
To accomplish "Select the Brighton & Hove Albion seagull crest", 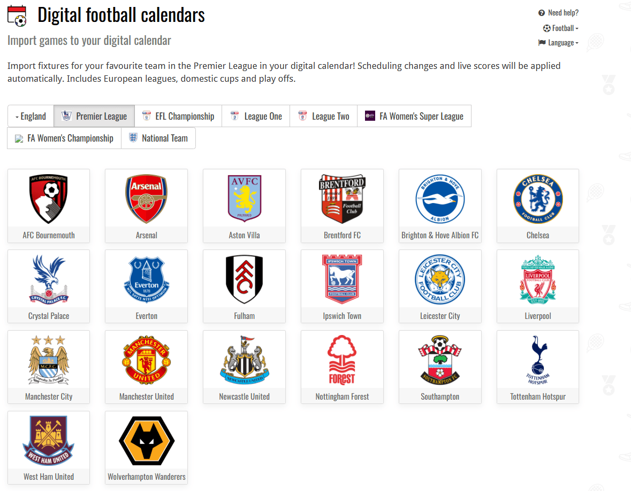I will [440, 199].
